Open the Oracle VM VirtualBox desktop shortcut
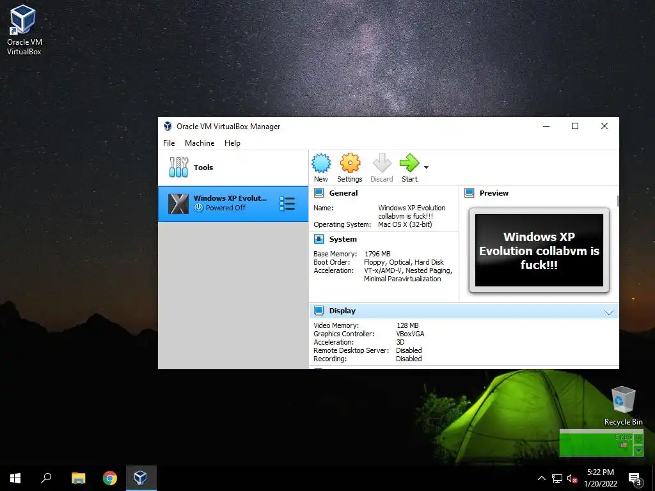This screenshot has width=655, height=491. (x=24, y=30)
